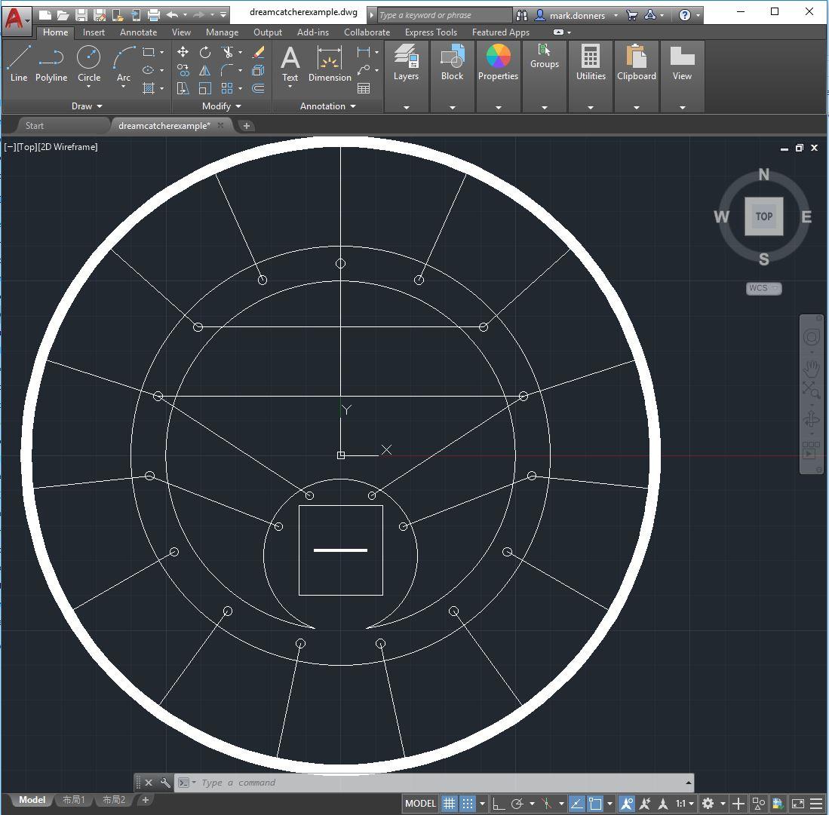Image resolution: width=829 pixels, height=815 pixels.
Task: Activate the Rotate tool
Action: click(205, 52)
